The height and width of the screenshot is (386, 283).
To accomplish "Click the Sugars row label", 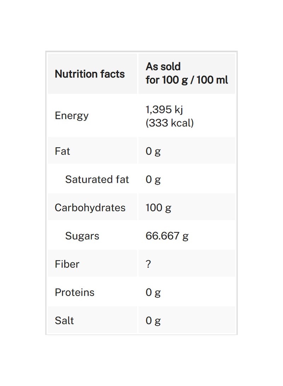I will (82, 236).
